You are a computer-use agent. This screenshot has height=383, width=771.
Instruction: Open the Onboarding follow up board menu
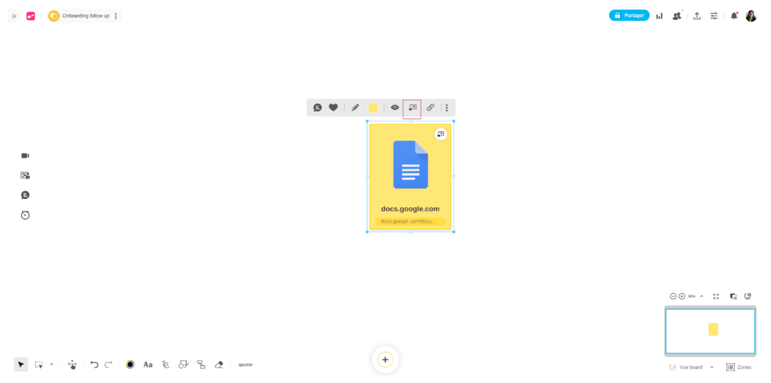point(116,16)
